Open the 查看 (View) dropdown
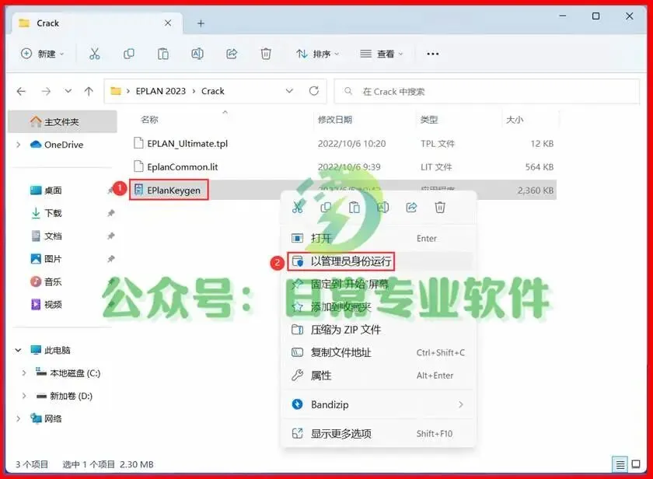This screenshot has width=653, height=479. [x=382, y=54]
